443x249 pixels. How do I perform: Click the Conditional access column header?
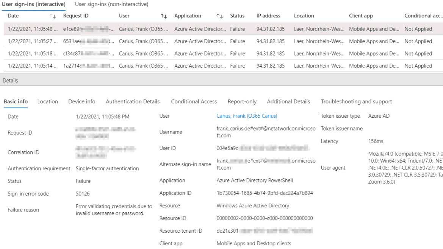click(424, 16)
